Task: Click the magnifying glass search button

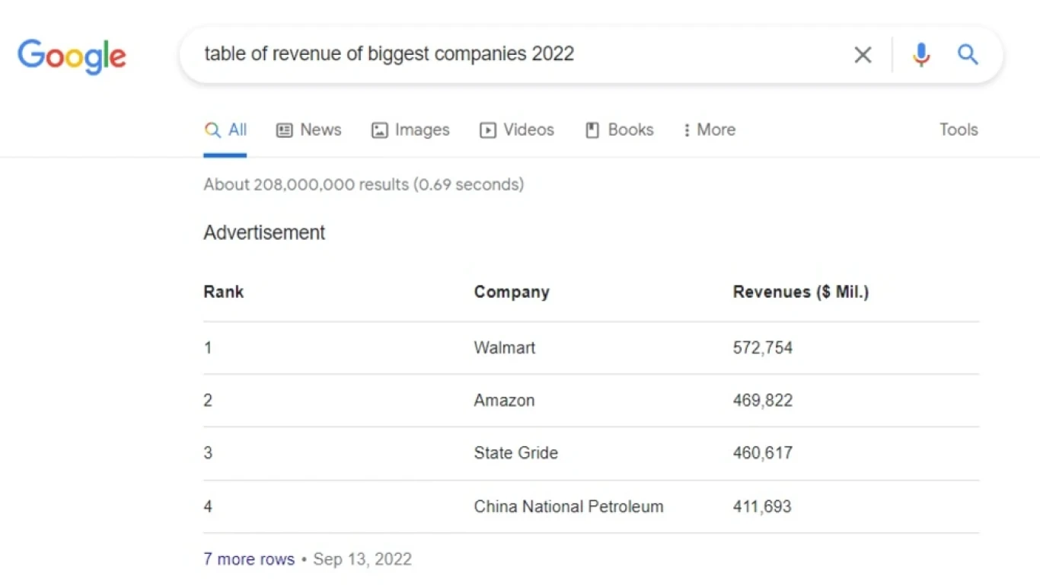Action: (x=968, y=54)
